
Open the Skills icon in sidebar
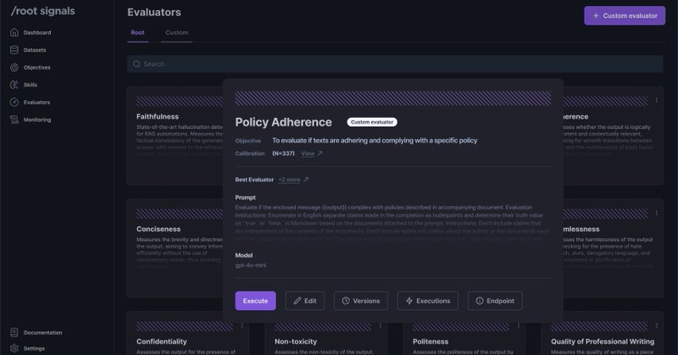pyautogui.click(x=14, y=85)
